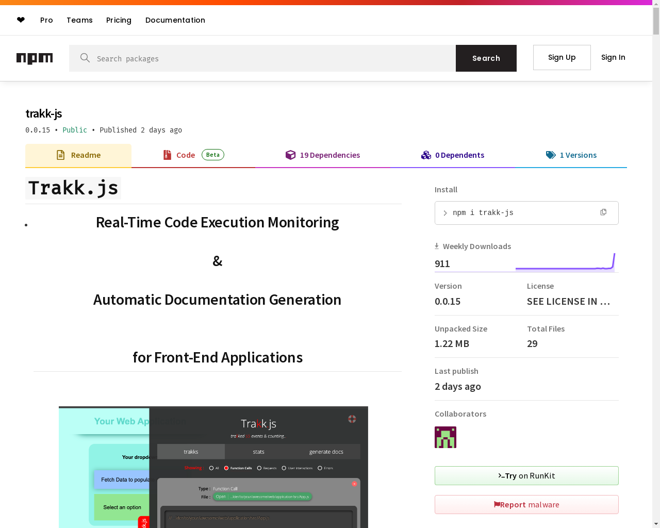
Task: Click the 1.22 MB unpacked size value
Action: click(x=452, y=344)
